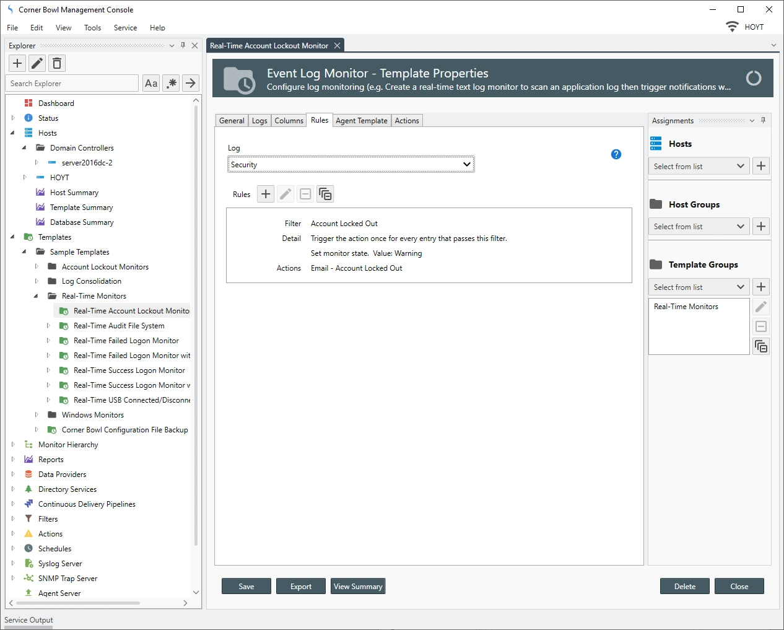Open the Log dropdown showing Security
Screen dimensions: 784x630
click(351, 165)
